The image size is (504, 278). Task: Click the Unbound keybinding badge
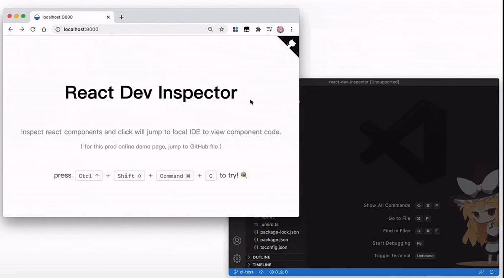click(x=425, y=256)
